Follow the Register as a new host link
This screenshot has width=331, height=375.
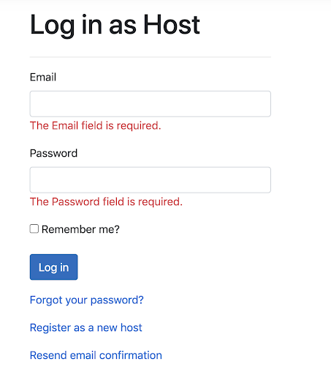(x=85, y=327)
